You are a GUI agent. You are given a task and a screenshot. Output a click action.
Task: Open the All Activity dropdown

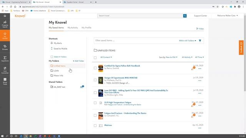tap(187, 57)
